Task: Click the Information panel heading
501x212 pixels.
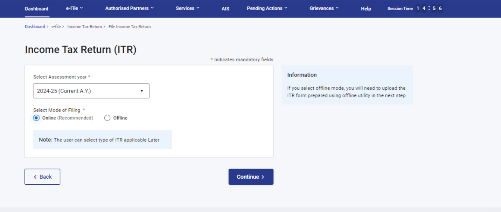Action: 302,75
